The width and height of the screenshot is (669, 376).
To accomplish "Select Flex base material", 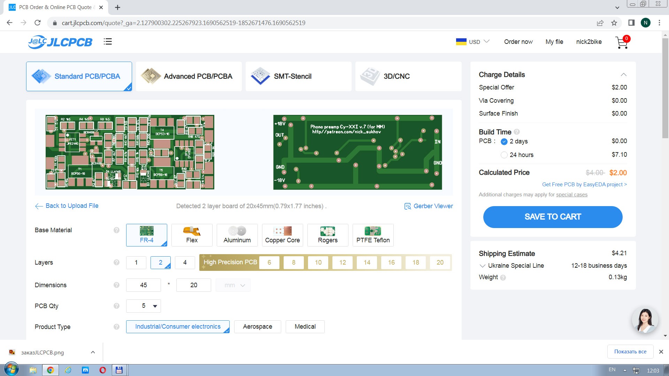I will point(192,235).
